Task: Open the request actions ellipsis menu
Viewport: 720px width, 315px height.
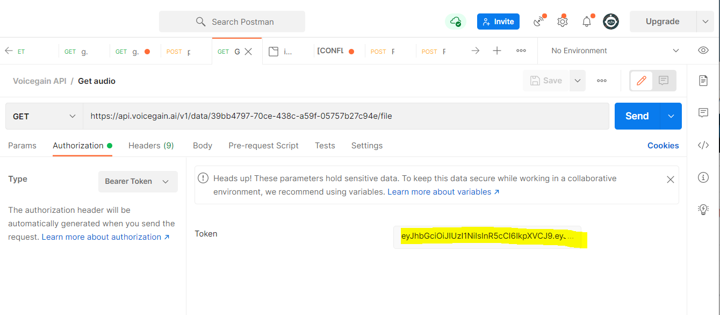Action: (x=602, y=81)
